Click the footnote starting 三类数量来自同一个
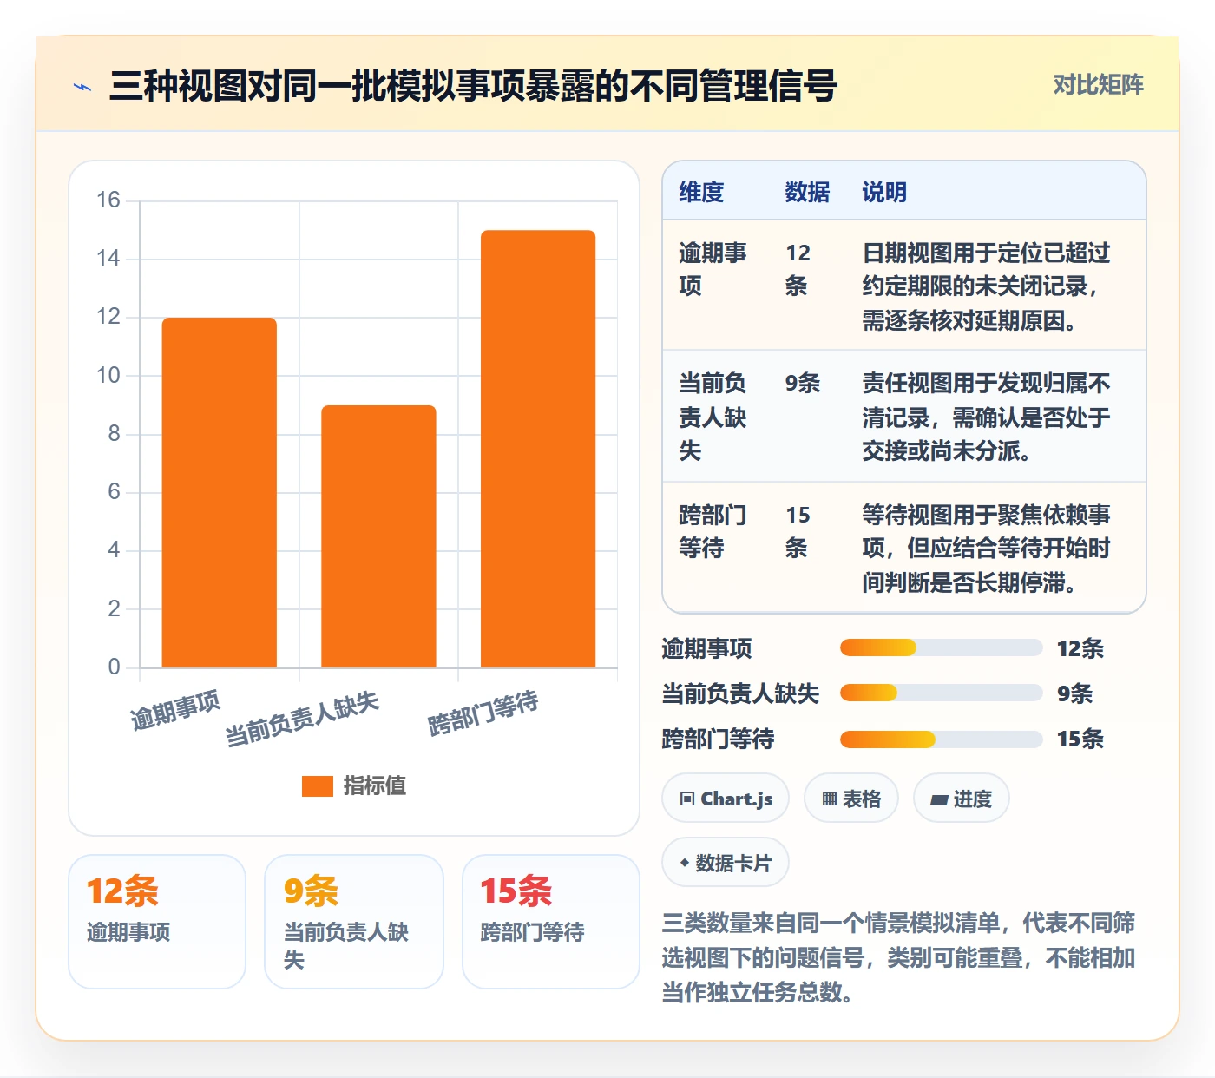This screenshot has height=1078, width=1215. 899,957
